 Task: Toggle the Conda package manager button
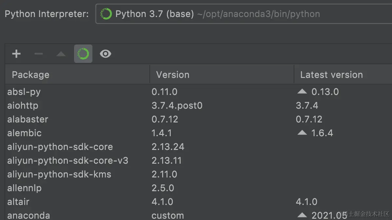coord(83,54)
